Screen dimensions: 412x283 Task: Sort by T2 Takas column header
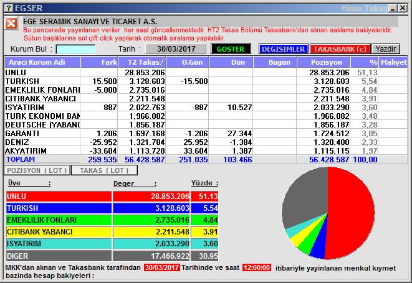click(x=142, y=62)
